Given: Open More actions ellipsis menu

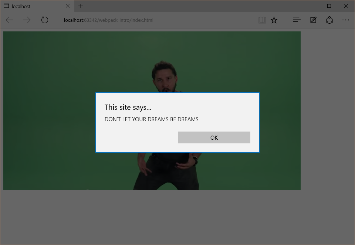Looking at the screenshot, I should pos(346,20).
